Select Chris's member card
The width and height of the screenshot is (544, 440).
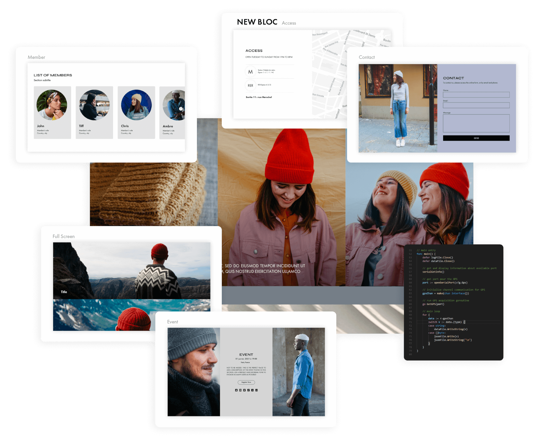(136, 112)
